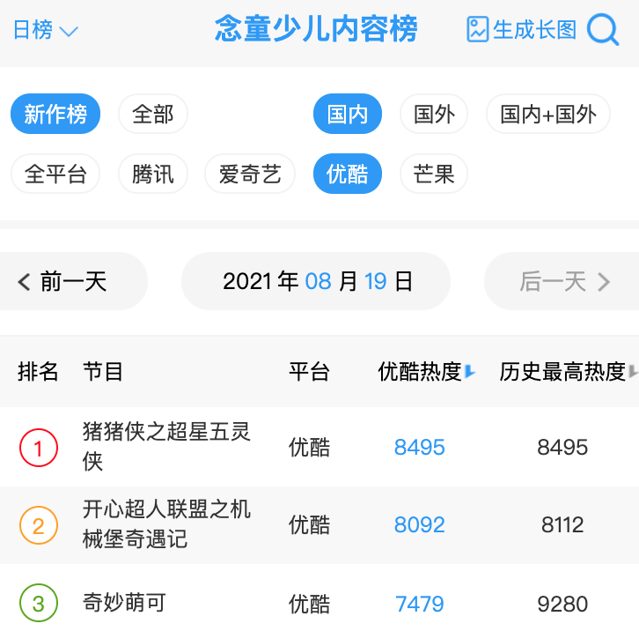Click the 节目 column header

click(103, 371)
